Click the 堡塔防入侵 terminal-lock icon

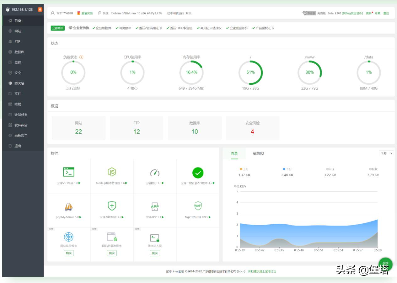click(155, 238)
